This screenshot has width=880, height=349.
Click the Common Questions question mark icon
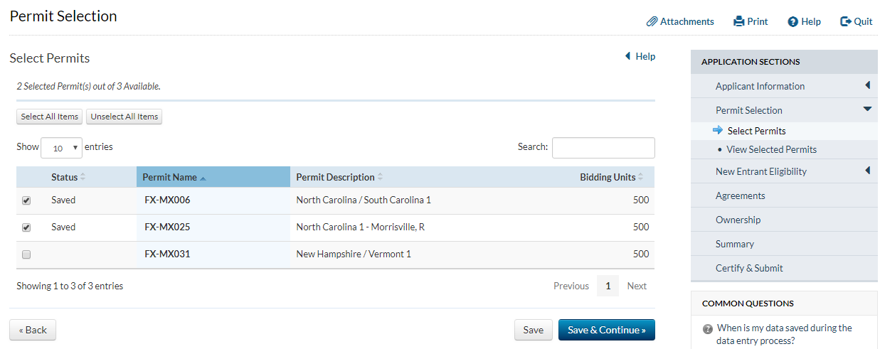click(x=708, y=329)
